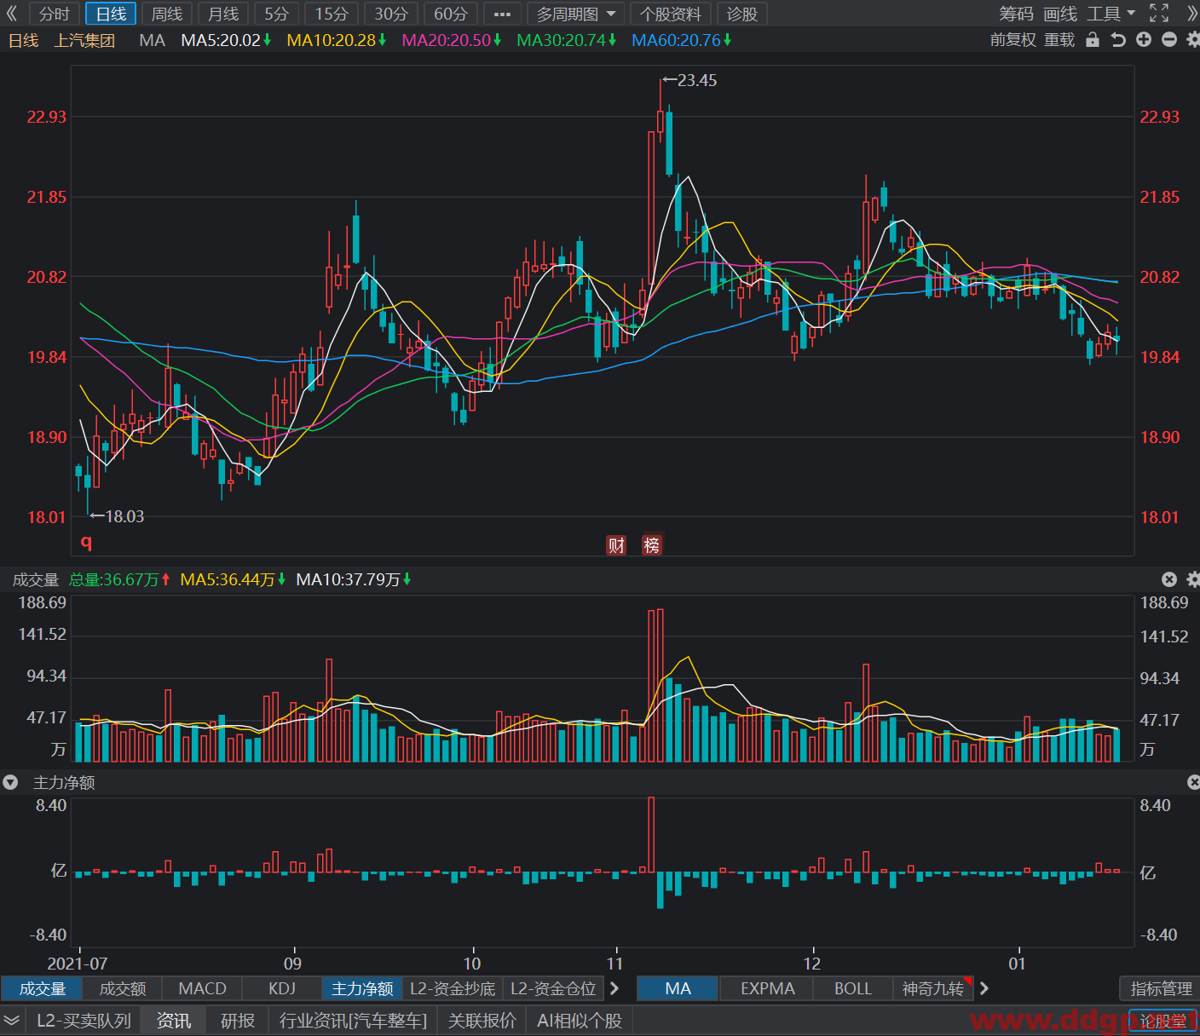Close the volume indicator panel
This screenshot has width=1200, height=1036.
(x=1169, y=579)
